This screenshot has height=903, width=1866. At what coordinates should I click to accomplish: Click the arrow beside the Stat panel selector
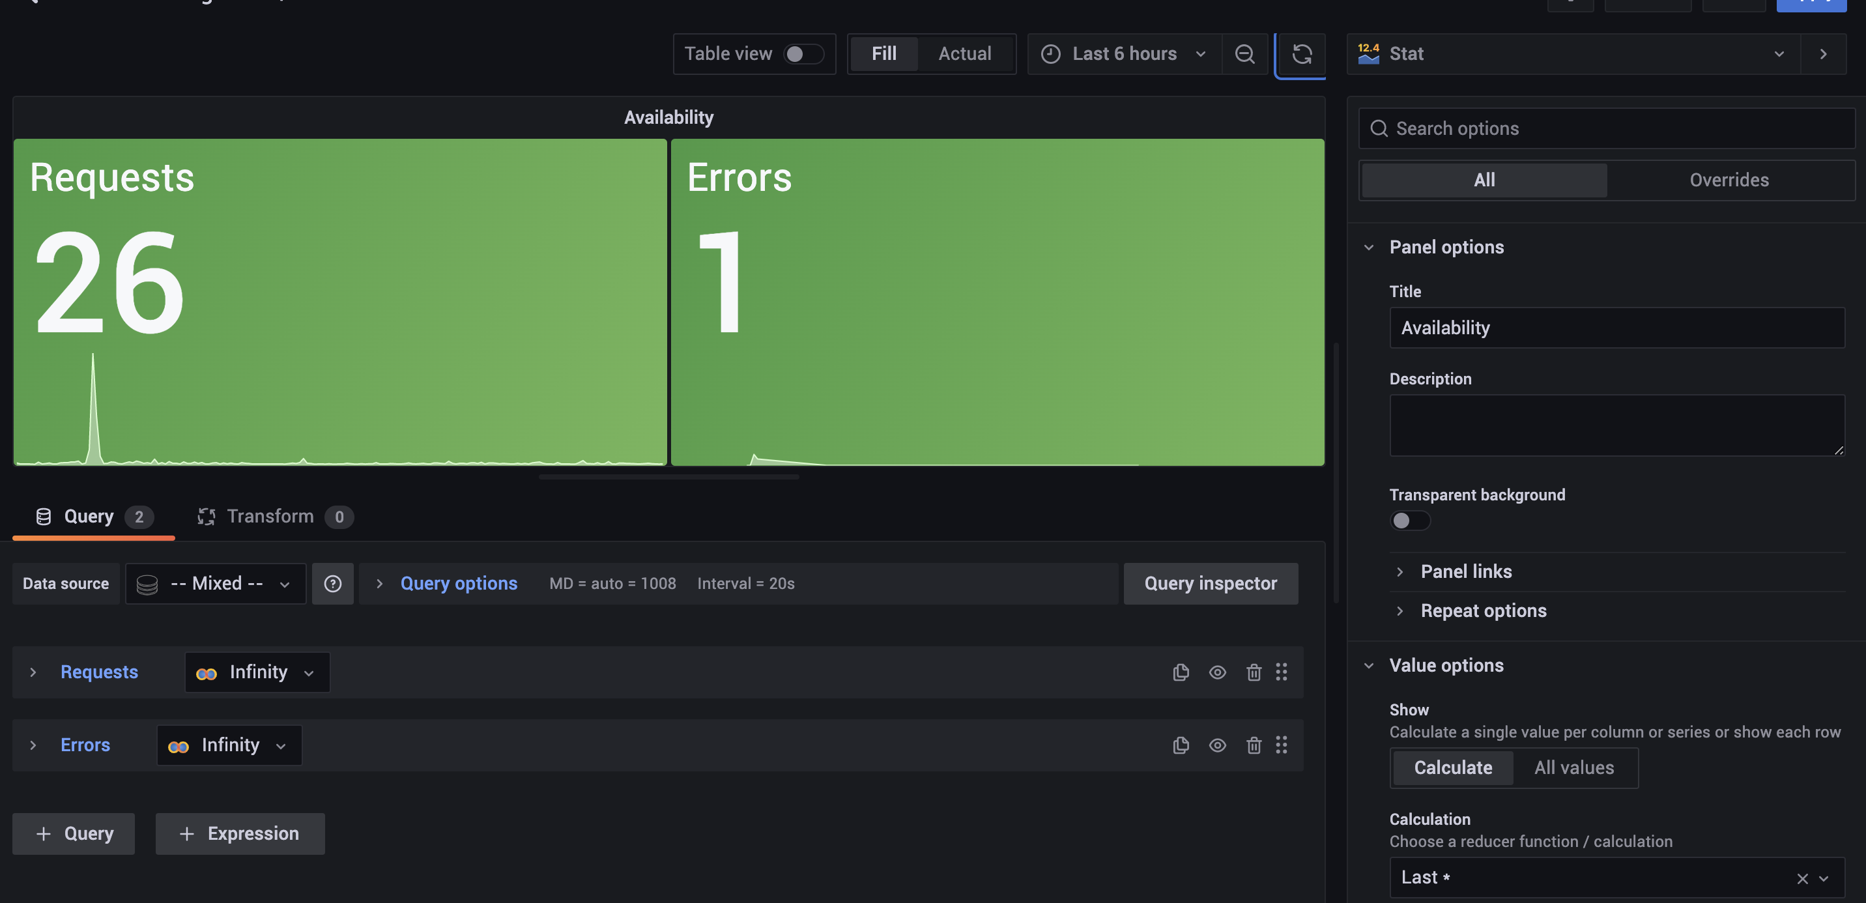(x=1823, y=53)
